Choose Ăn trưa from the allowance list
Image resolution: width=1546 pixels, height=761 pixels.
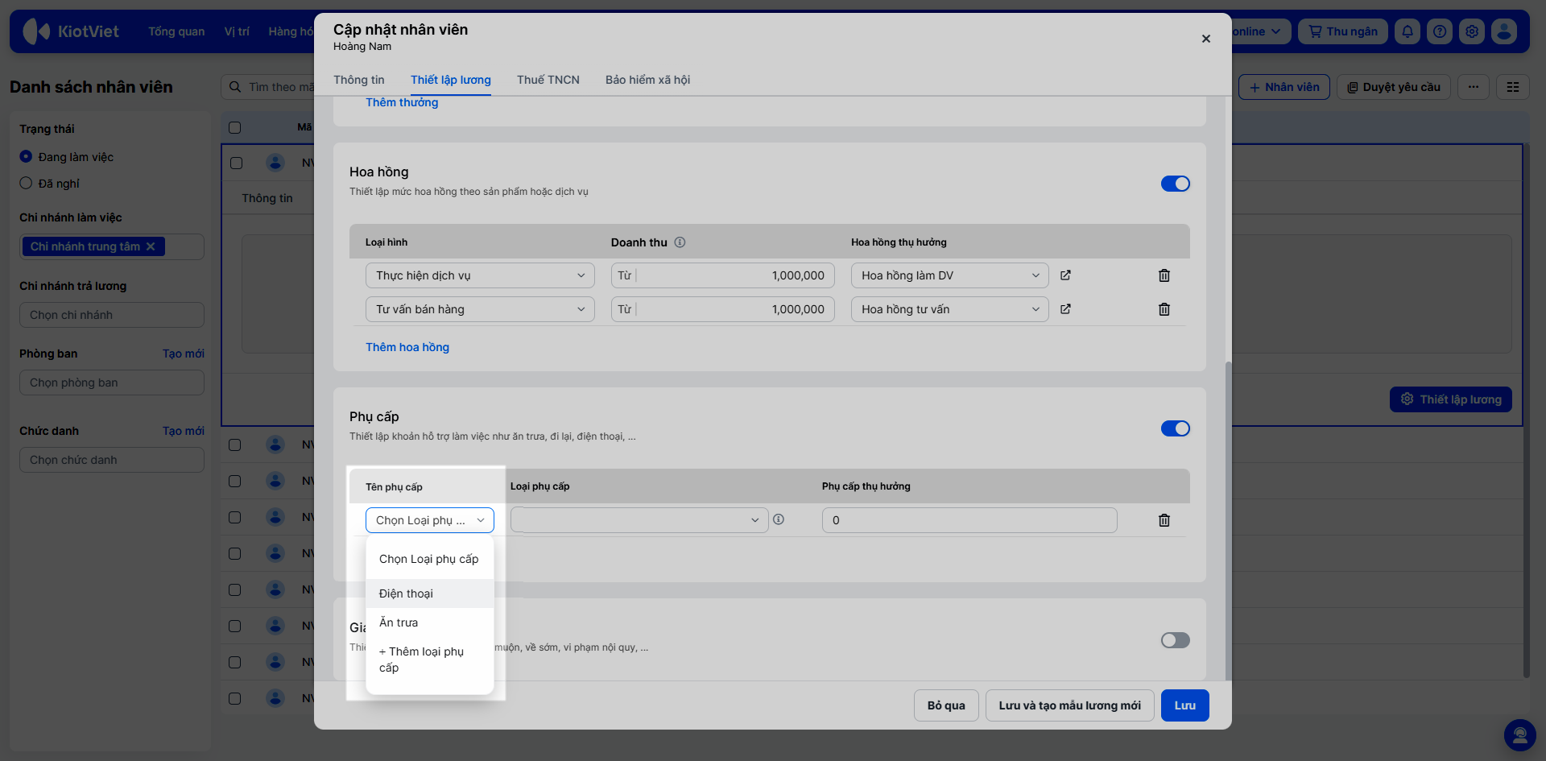(x=430, y=622)
